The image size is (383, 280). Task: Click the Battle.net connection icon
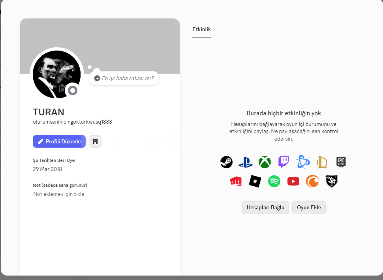click(x=303, y=162)
